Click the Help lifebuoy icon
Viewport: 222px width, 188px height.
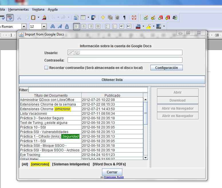coord(134,17)
